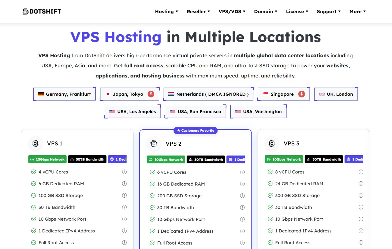Show info for 16 GB Dedicated RAM
392x249 pixels.
coord(242,184)
